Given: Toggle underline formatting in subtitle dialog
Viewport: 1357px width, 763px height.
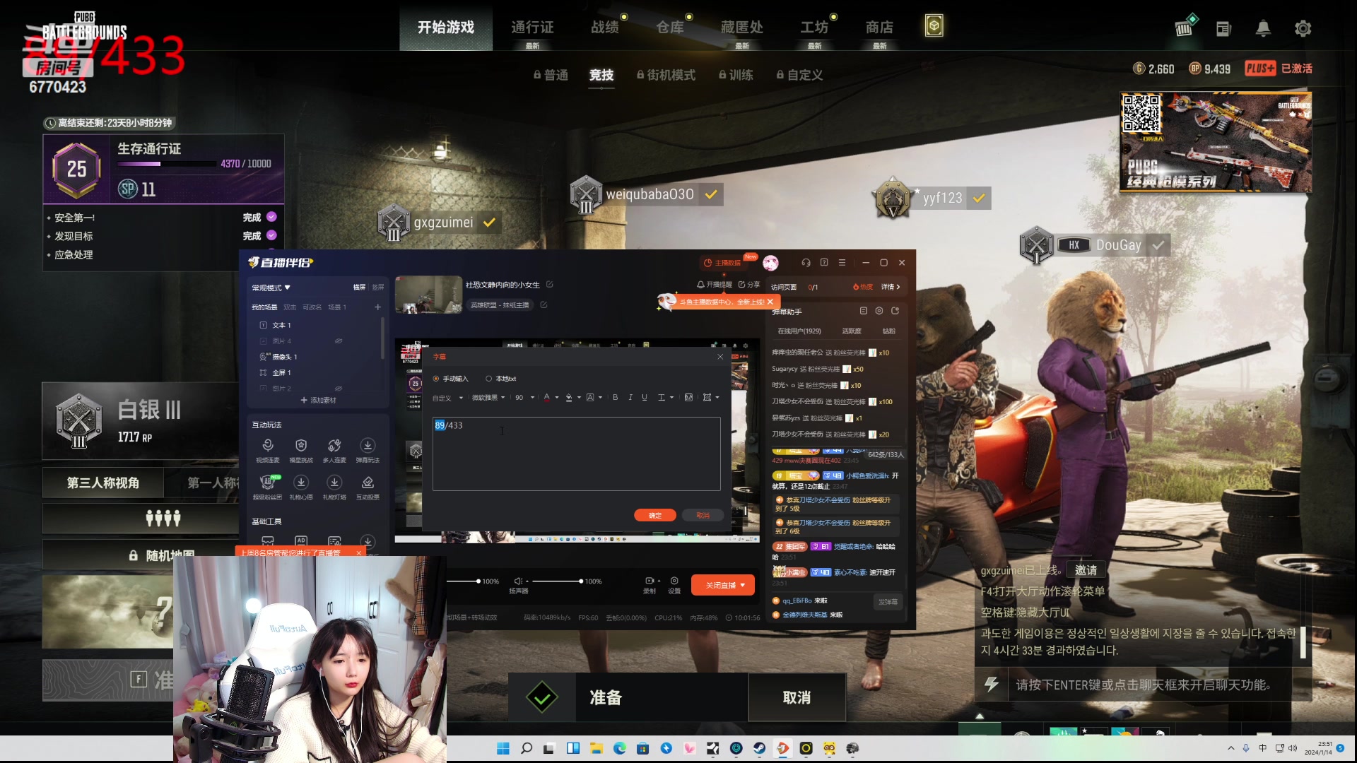Looking at the screenshot, I should [x=645, y=398].
